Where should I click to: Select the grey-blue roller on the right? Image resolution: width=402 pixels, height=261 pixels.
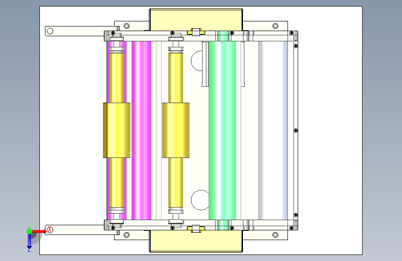click(273, 130)
